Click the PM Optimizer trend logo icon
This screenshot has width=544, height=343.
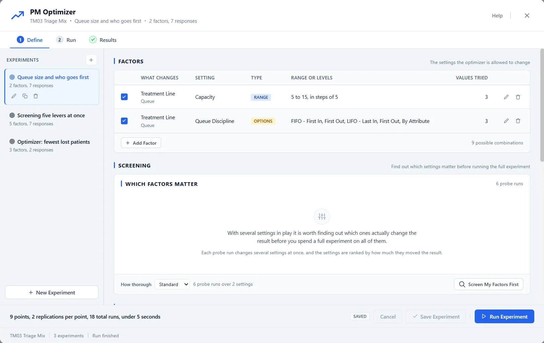pyautogui.click(x=17, y=15)
